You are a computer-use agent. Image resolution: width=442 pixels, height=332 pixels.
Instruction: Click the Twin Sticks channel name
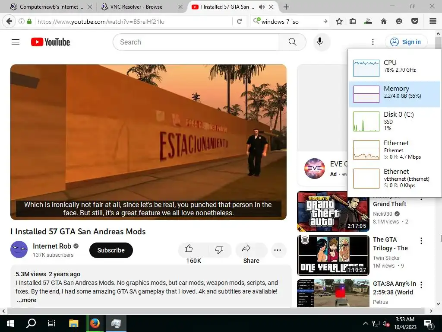(x=386, y=258)
